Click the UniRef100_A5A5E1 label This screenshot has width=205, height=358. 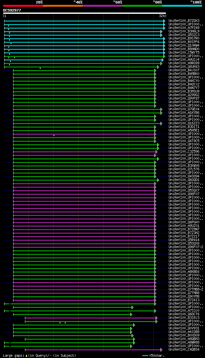[x=184, y=130]
